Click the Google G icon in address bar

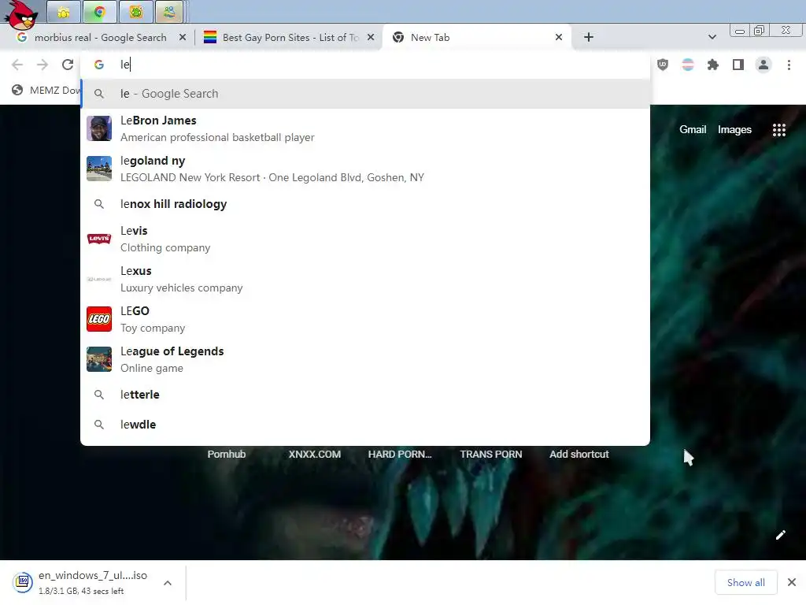tap(99, 65)
